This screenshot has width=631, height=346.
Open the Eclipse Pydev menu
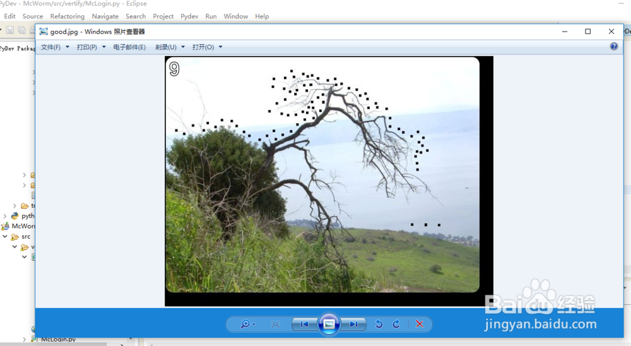click(189, 16)
